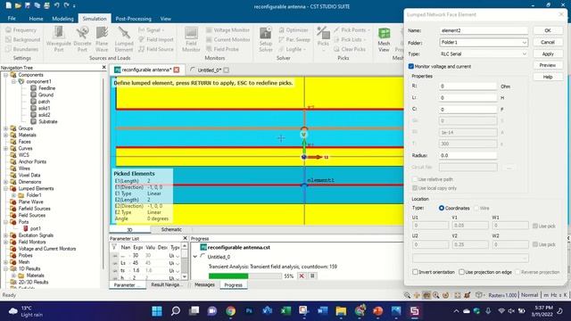This screenshot has height=321, width=571.
Task: Abort the simulation with the red X
Action: 302,276
